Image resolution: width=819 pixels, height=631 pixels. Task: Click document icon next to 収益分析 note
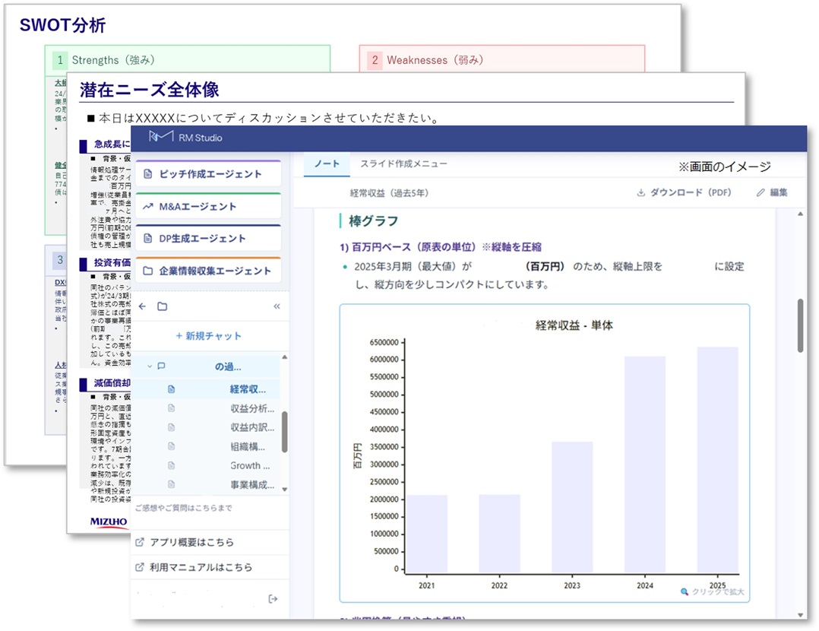(171, 408)
